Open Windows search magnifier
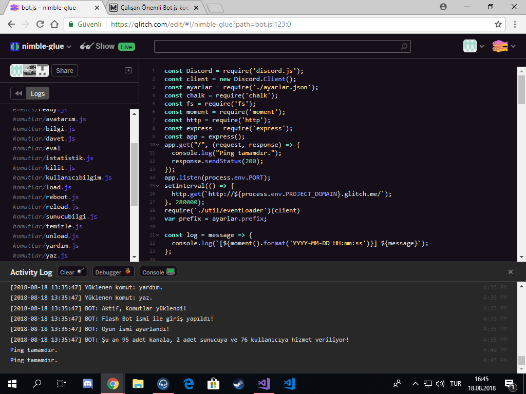 click(37, 384)
